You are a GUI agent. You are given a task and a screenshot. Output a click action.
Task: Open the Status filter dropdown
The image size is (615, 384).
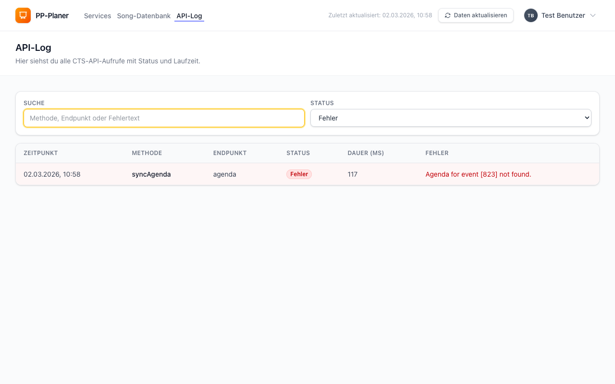(450, 118)
